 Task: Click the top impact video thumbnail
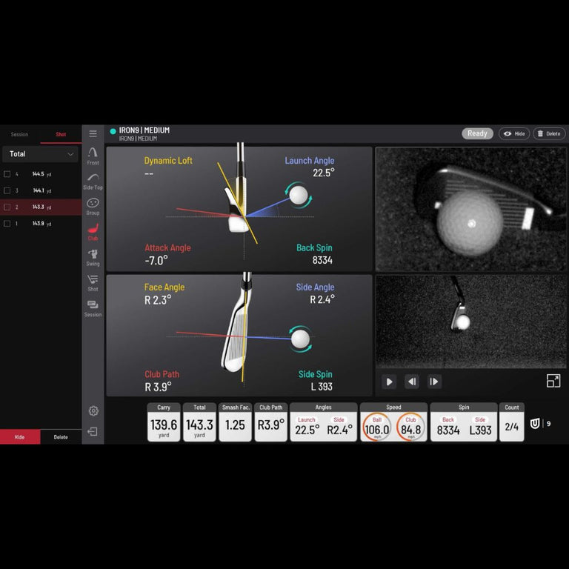click(471, 209)
